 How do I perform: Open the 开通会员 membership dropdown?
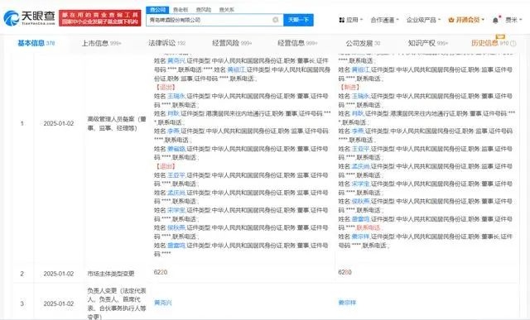point(466,20)
